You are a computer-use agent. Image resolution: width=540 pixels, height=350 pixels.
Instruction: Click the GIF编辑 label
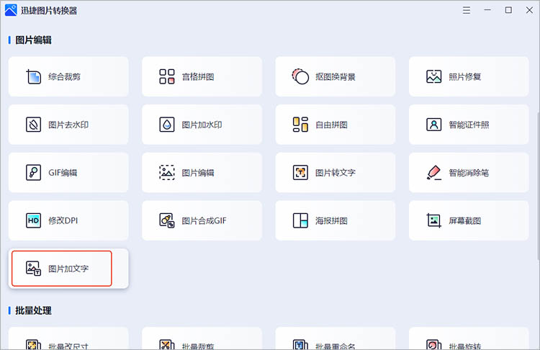tap(63, 173)
